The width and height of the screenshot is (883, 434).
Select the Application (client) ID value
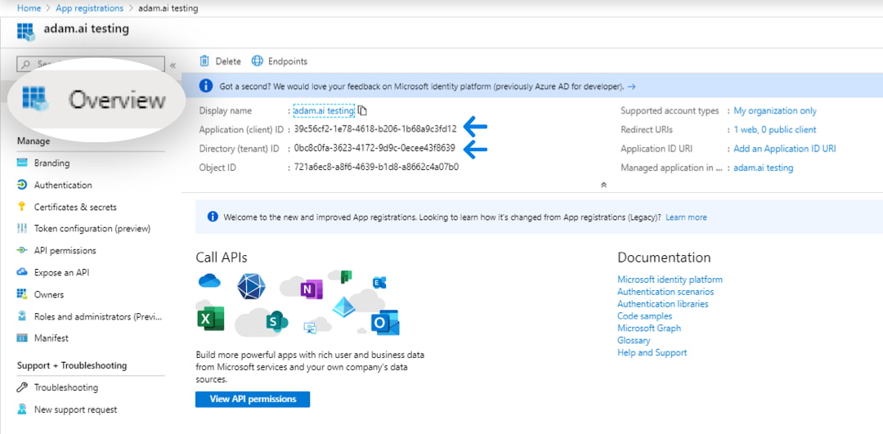(375, 129)
